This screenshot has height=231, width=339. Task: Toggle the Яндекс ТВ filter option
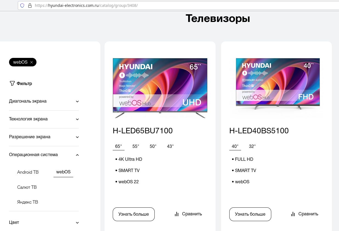click(28, 202)
